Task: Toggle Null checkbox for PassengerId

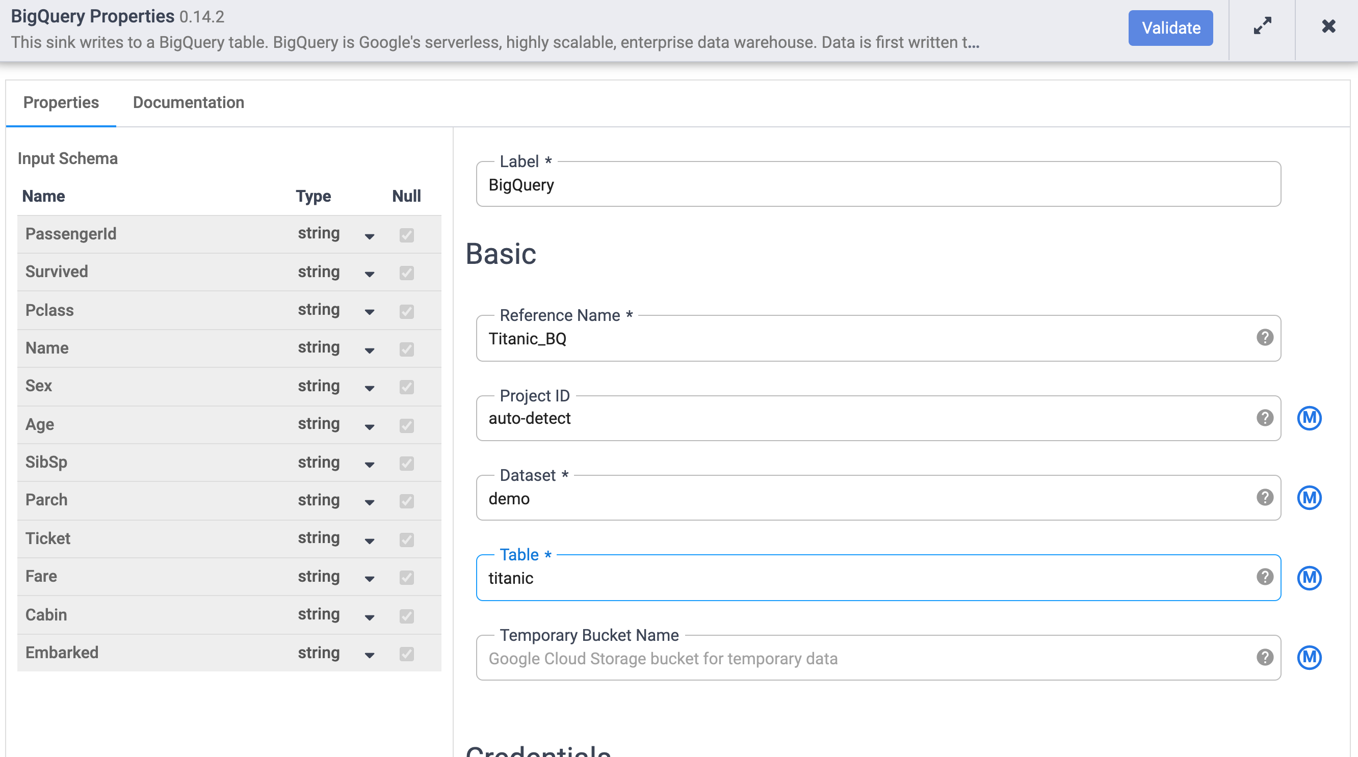Action: (406, 235)
